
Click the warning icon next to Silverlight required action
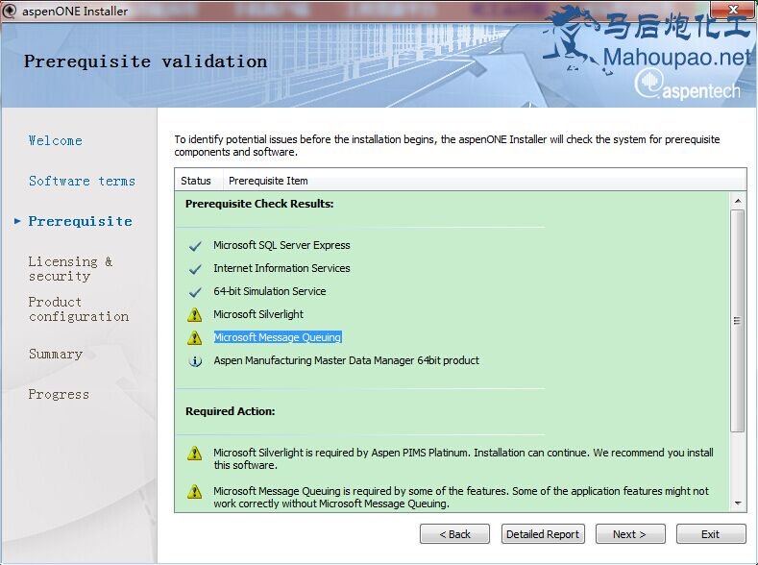195,454
